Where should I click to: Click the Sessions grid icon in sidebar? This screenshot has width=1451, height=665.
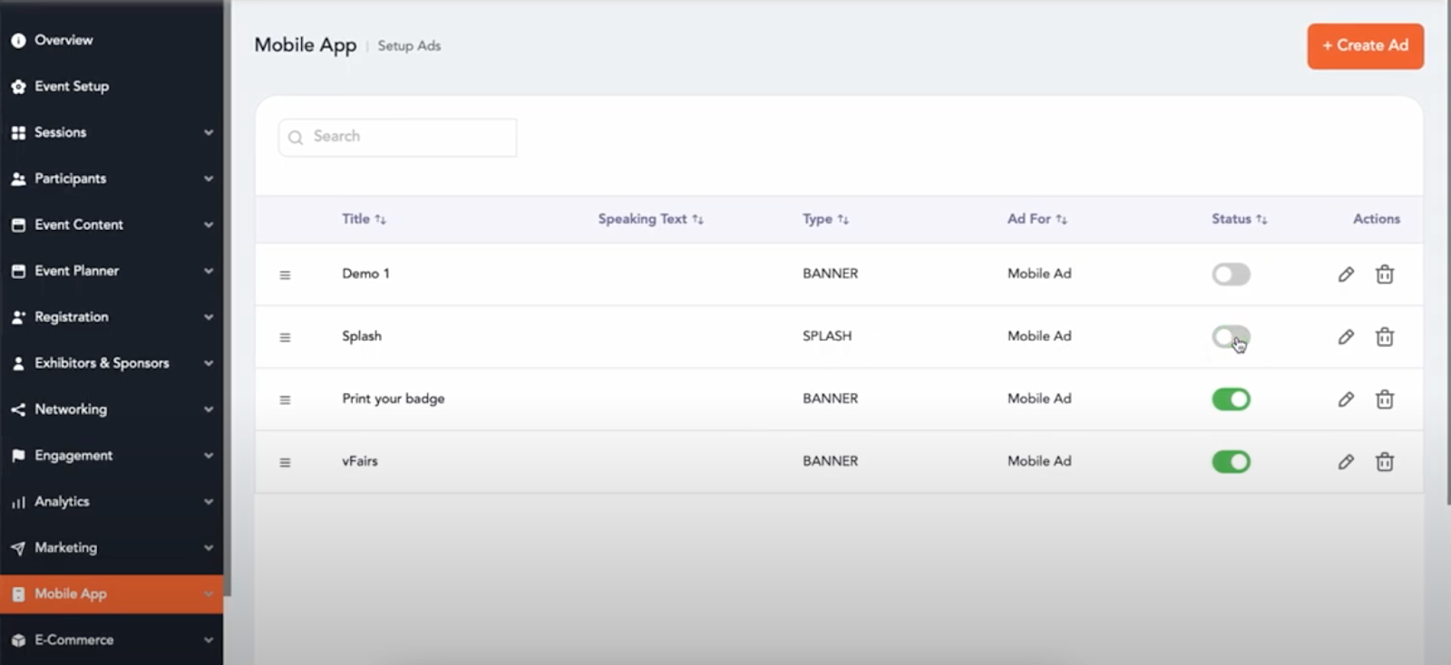click(18, 133)
